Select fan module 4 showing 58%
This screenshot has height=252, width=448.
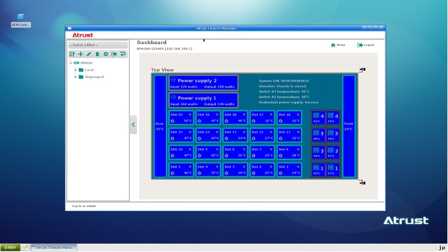[x=333, y=118]
